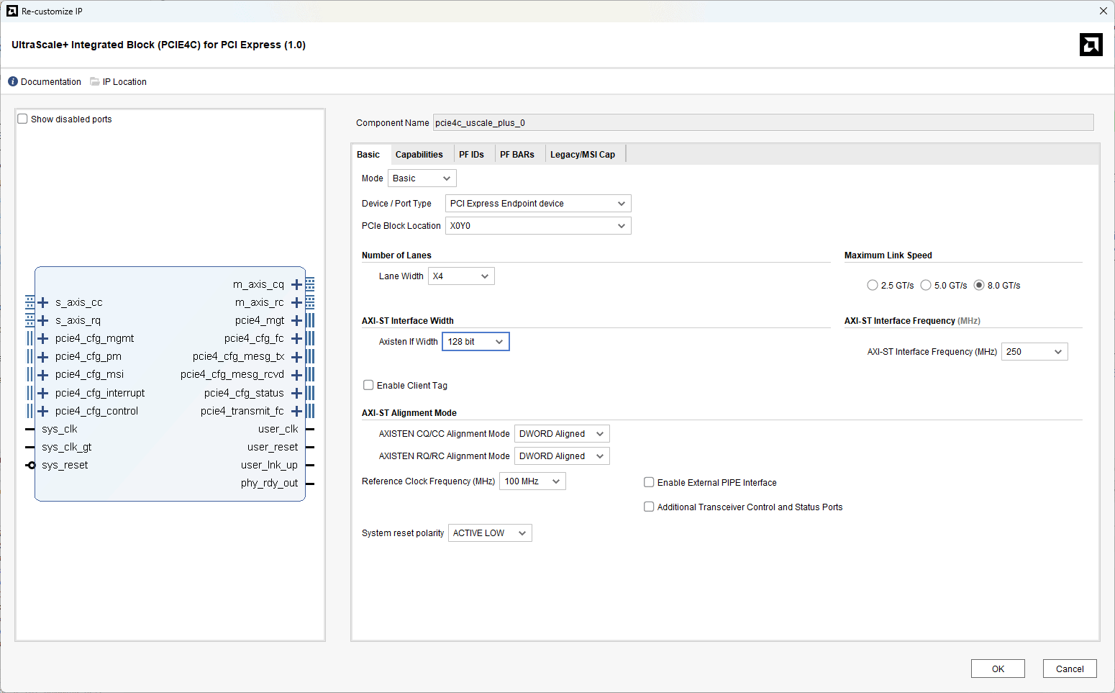Click the Documentation info icon

click(x=13, y=81)
